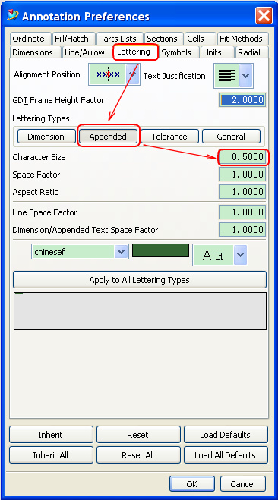Click the gray lettering preview area
Viewport: 278px width, 500px height.
pos(140,311)
